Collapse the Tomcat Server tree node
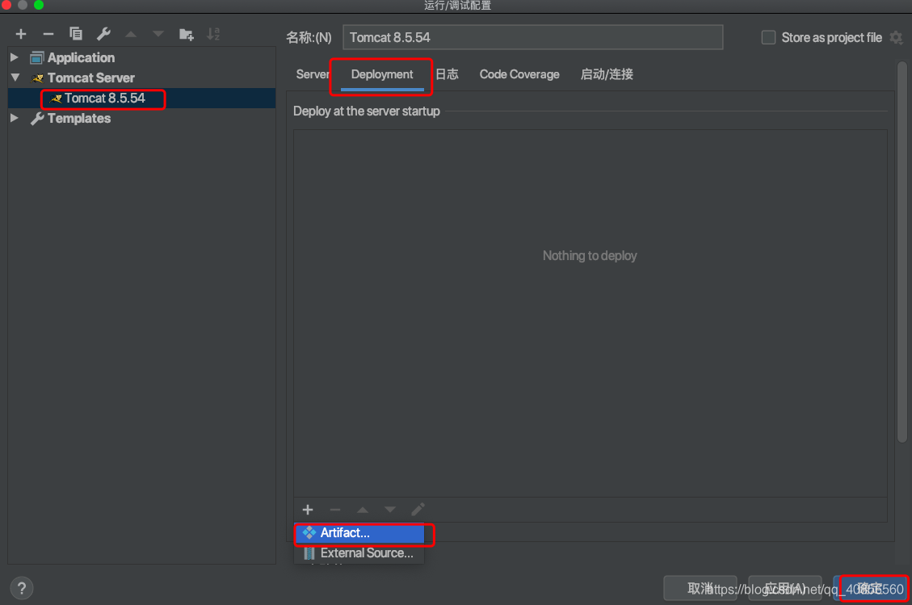Viewport: 912px width, 605px height. pyautogui.click(x=15, y=78)
